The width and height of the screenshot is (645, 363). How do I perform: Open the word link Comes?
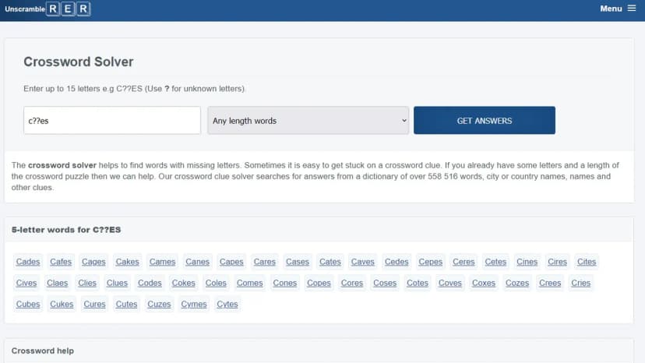(249, 284)
